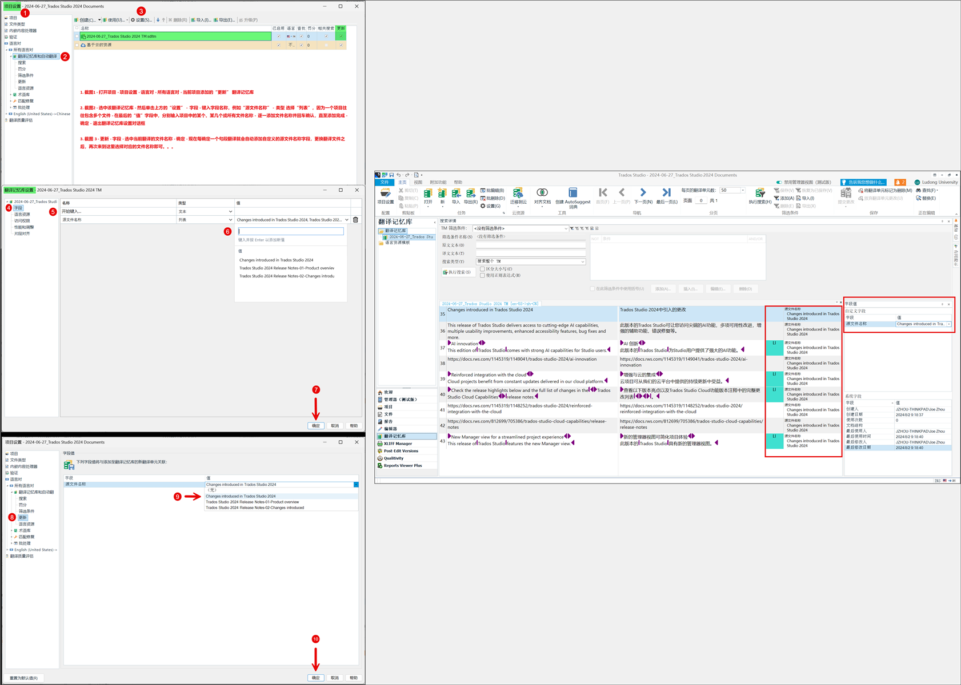Screen dimensions: 961x685
Task: Click 创建 AutoSuggest 词典 icon
Action: [x=573, y=198]
